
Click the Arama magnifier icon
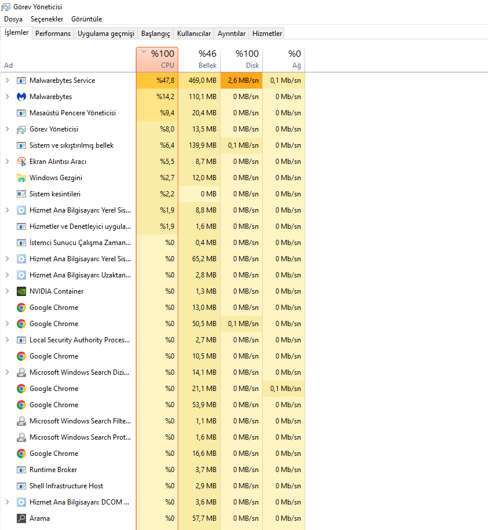(21, 518)
